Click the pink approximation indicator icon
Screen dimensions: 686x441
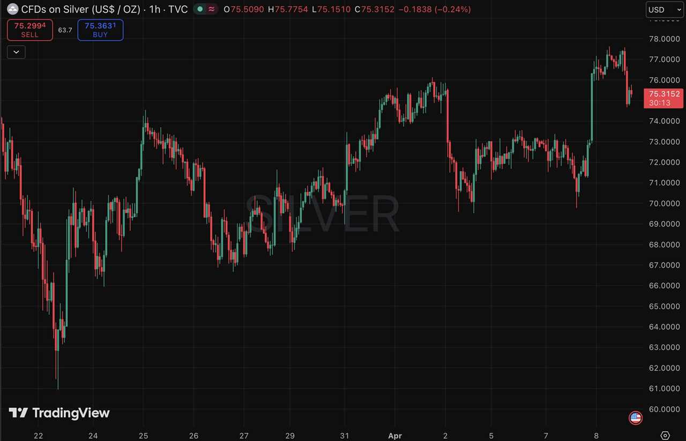pos(211,9)
